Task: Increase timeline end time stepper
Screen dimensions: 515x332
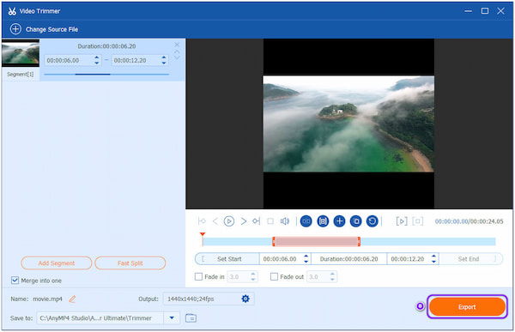Action: [433, 256]
